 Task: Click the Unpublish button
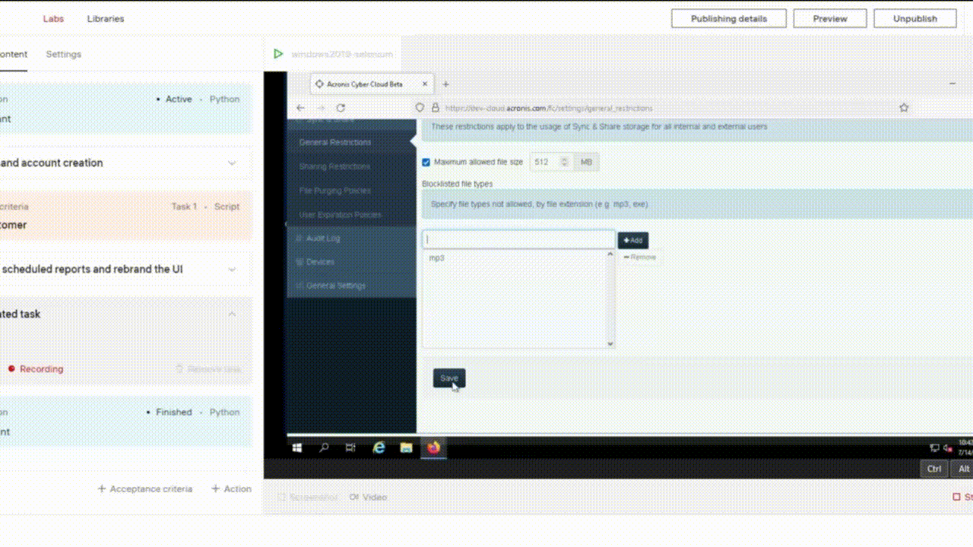point(914,18)
